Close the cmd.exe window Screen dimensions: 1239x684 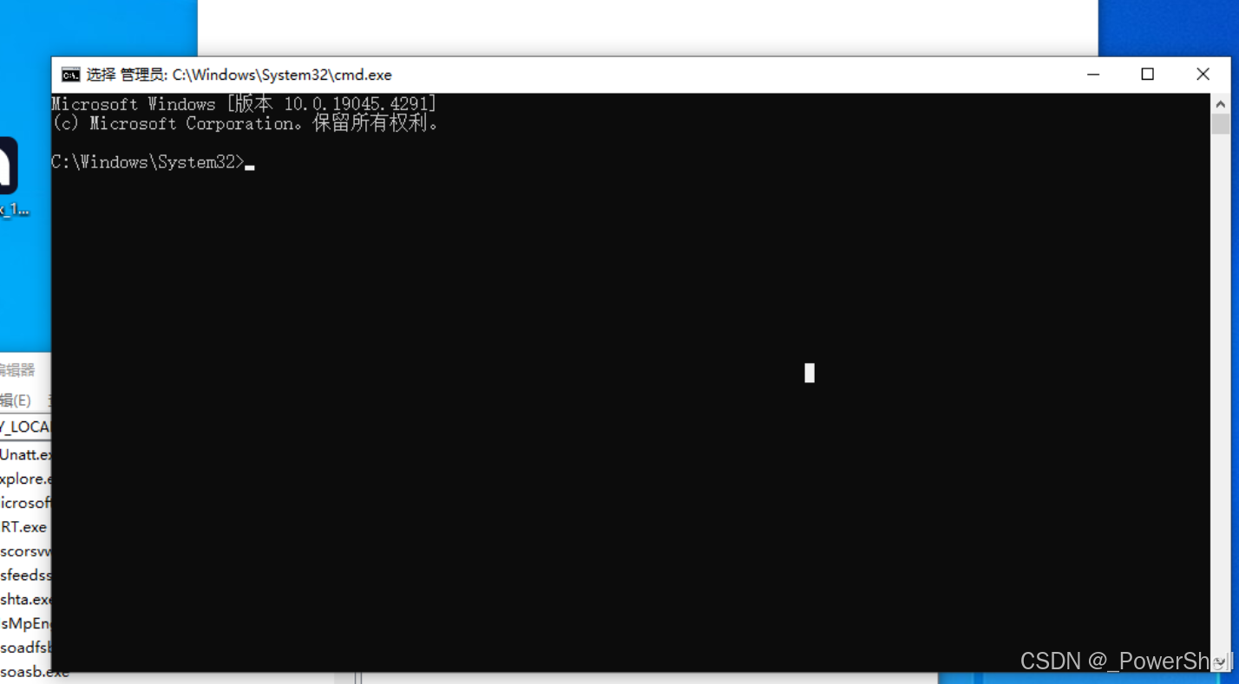point(1203,75)
